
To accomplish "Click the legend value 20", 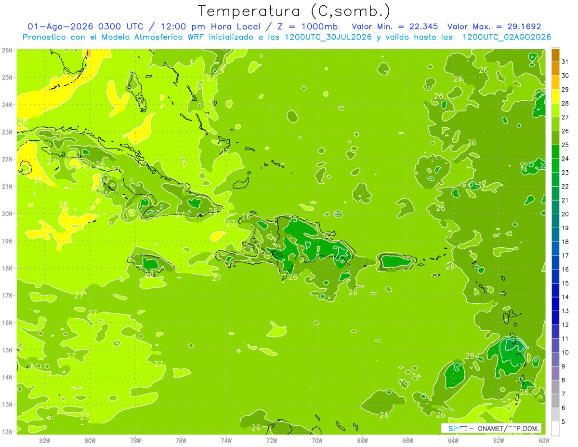I will [565, 214].
